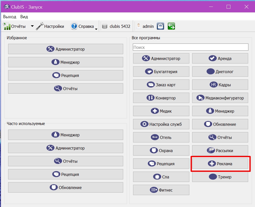Viewport: 255px width, 207px height.
Task: Click the Отчёты bar chart toolbar icon
Action: [x=7, y=26]
